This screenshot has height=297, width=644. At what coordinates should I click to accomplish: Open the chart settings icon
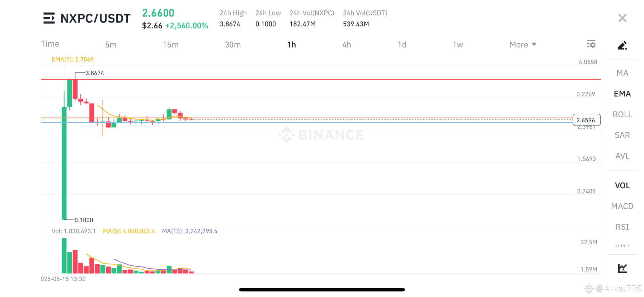(591, 44)
